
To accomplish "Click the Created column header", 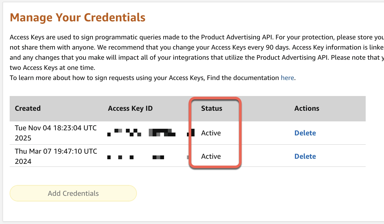I will [x=28, y=108].
